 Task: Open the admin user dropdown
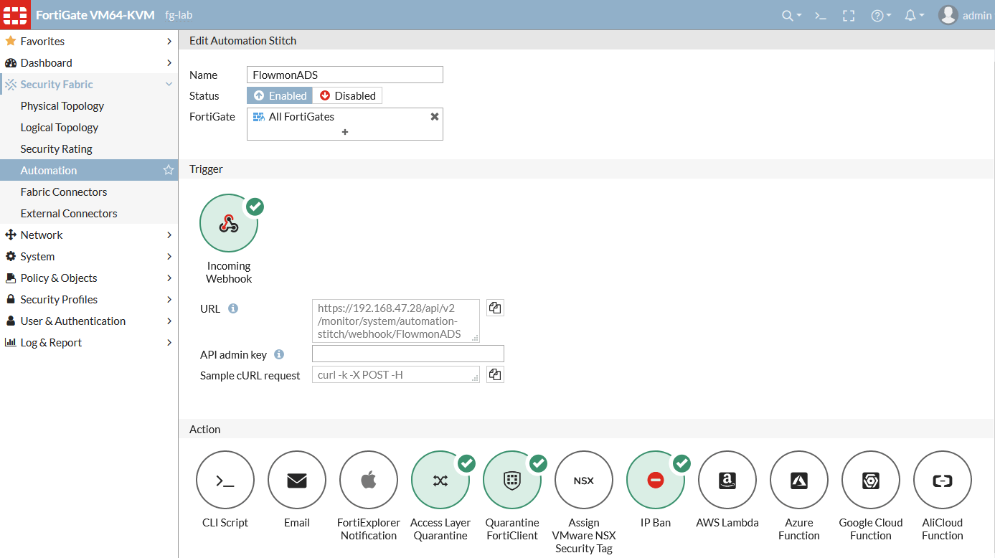tap(966, 15)
